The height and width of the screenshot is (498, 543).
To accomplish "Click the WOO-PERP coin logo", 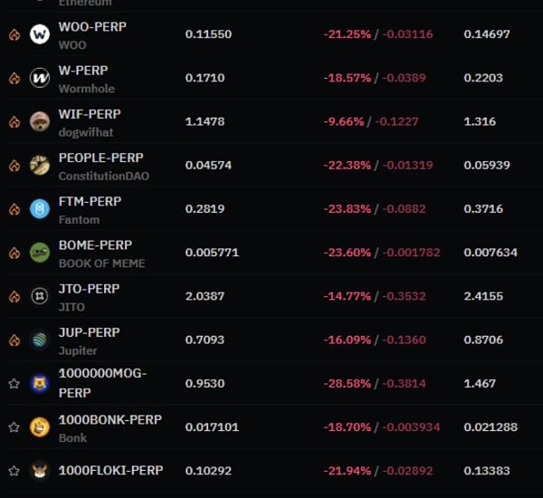I will (40, 34).
